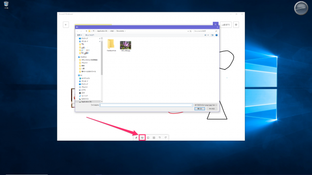Click the Open button in file dialog
The image size is (312, 175).
(200, 109)
